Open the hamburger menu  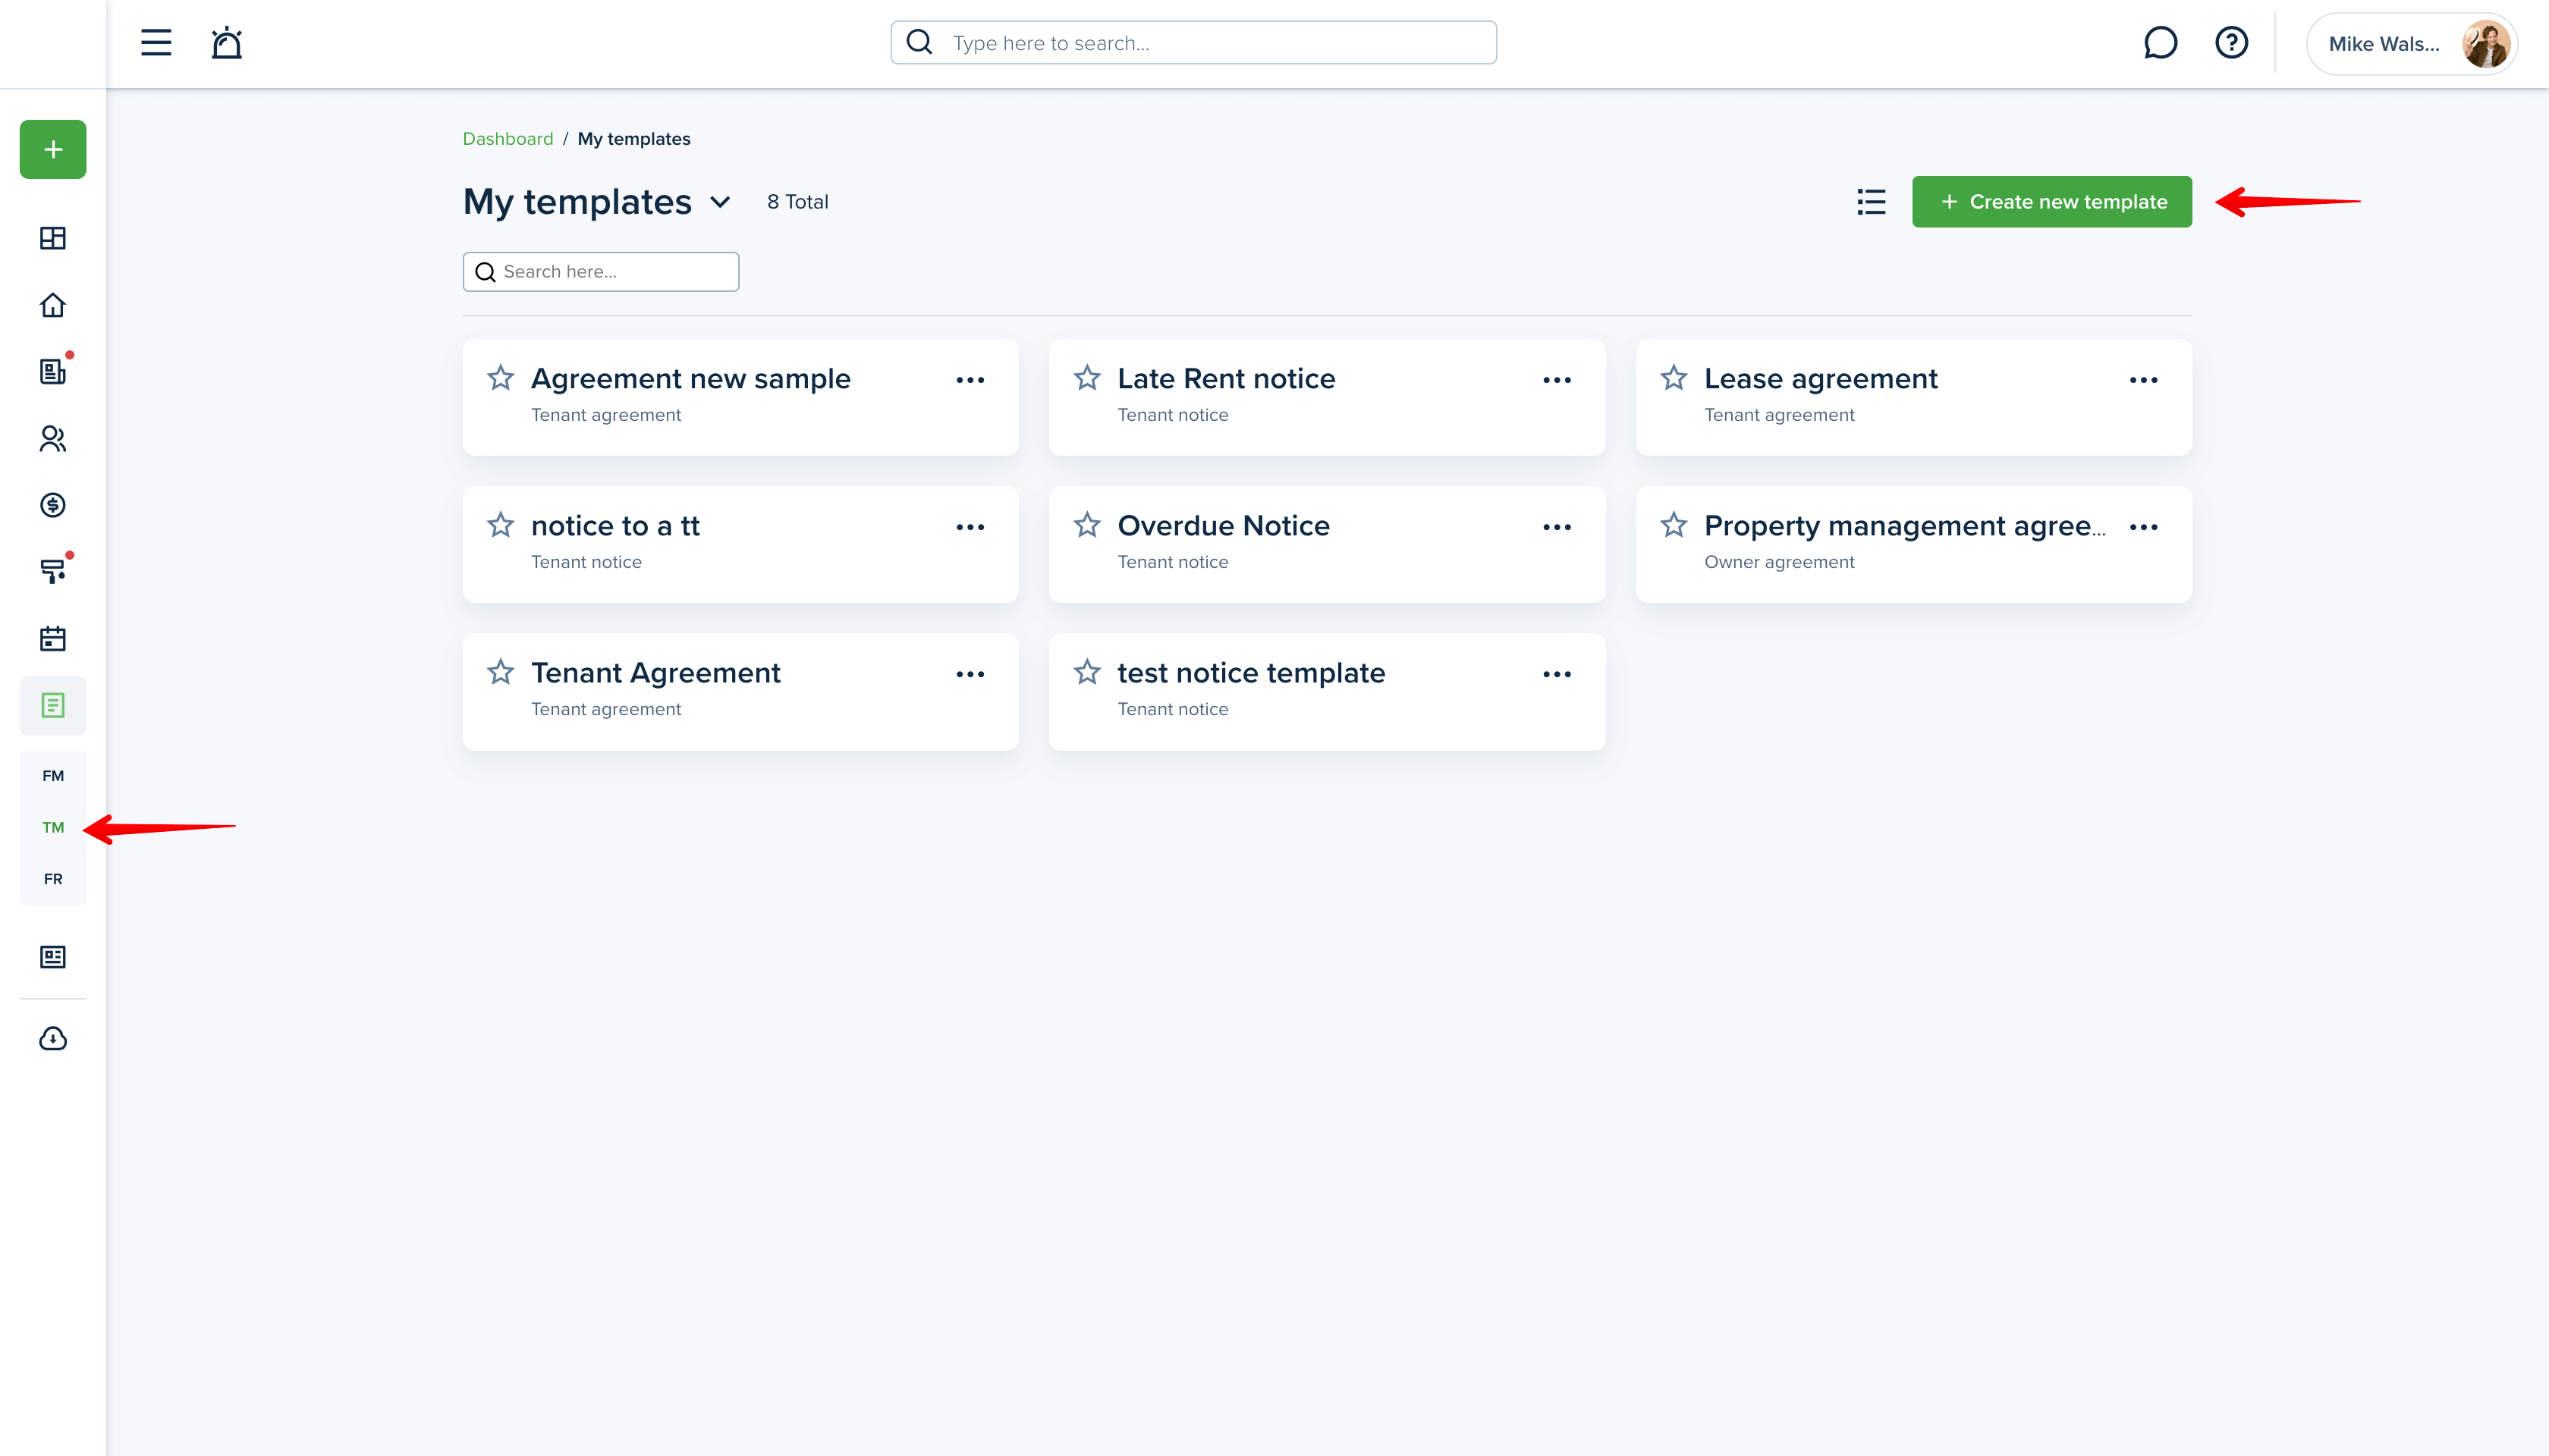pyautogui.click(x=156, y=43)
